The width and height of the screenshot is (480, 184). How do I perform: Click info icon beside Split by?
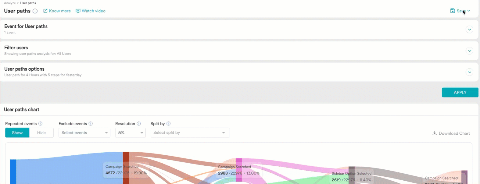169,124
